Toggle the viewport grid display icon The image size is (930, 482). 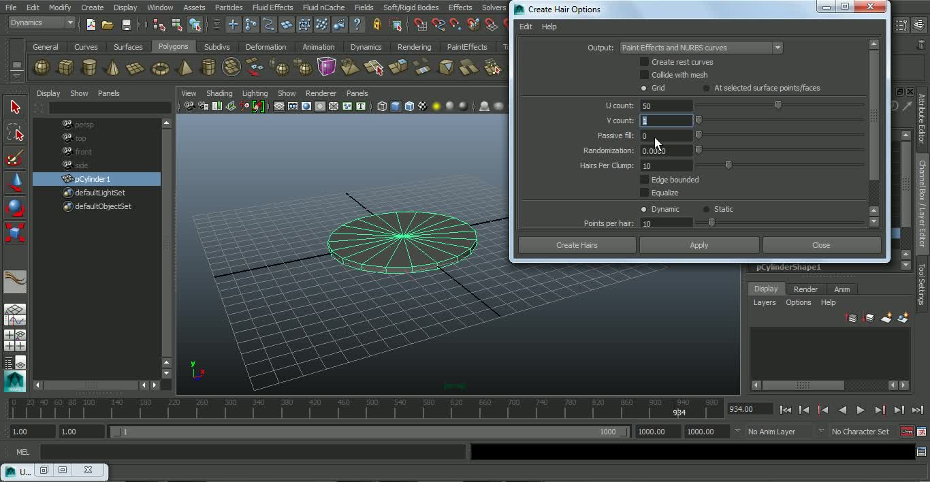click(279, 106)
